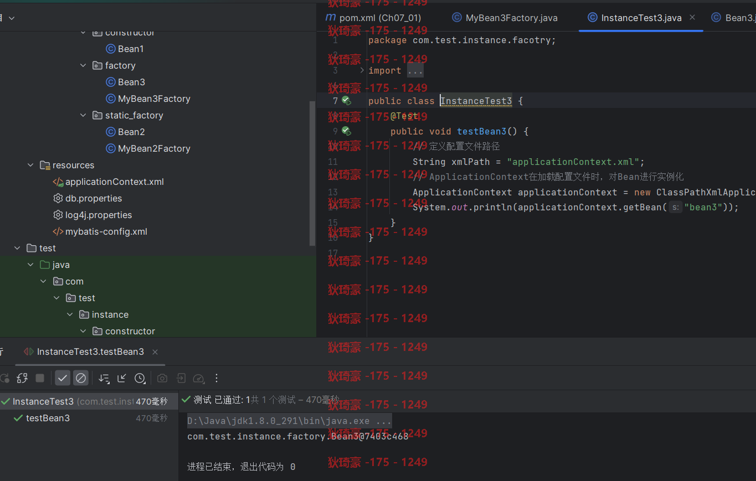
Task: Click the import tests arrow icon
Action: pos(181,378)
